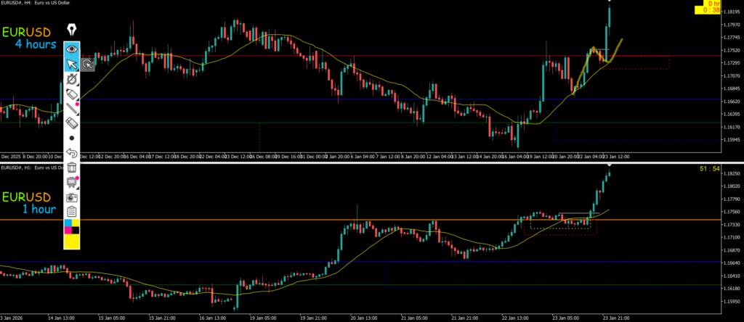
Task: Click the monitor icon with pink dot
Action: pos(71,182)
